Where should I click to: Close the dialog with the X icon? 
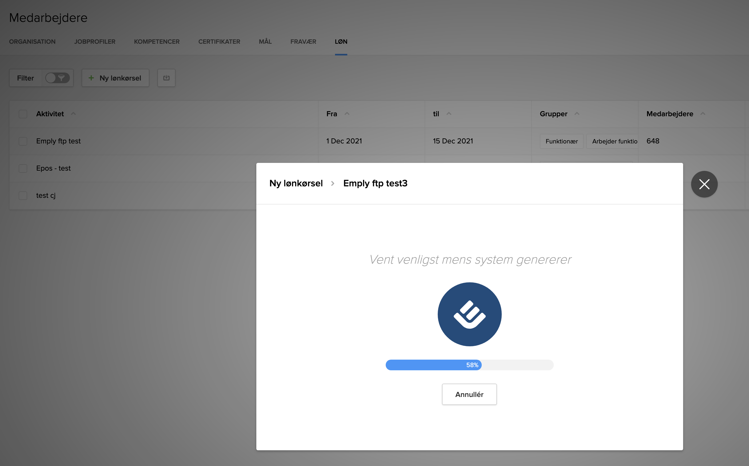coord(704,184)
